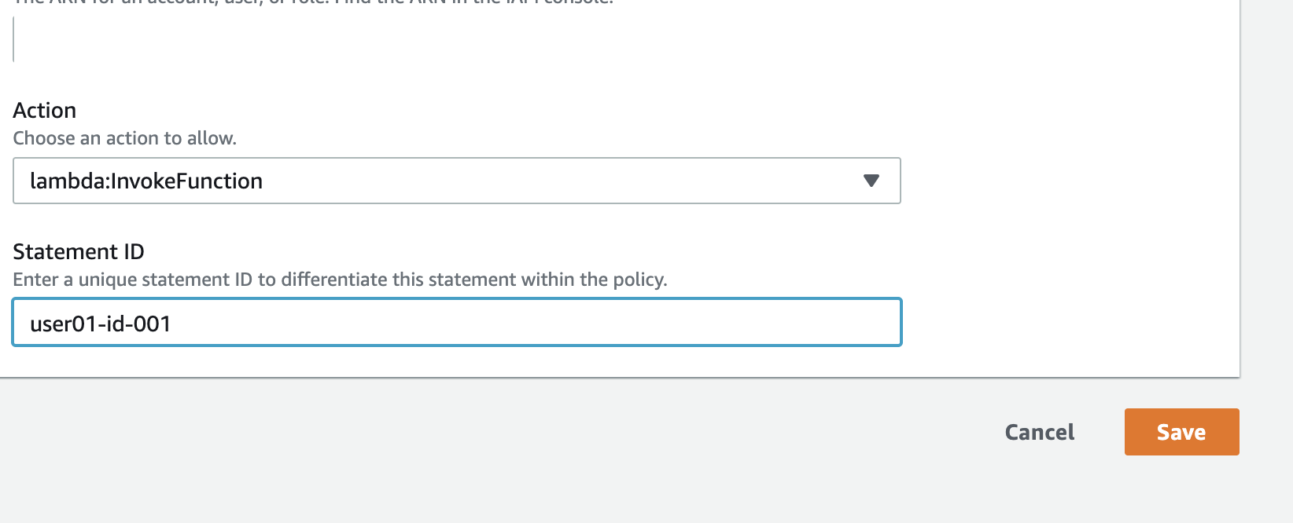Click the empty middle of the Action dropdown

pyautogui.click(x=551, y=181)
